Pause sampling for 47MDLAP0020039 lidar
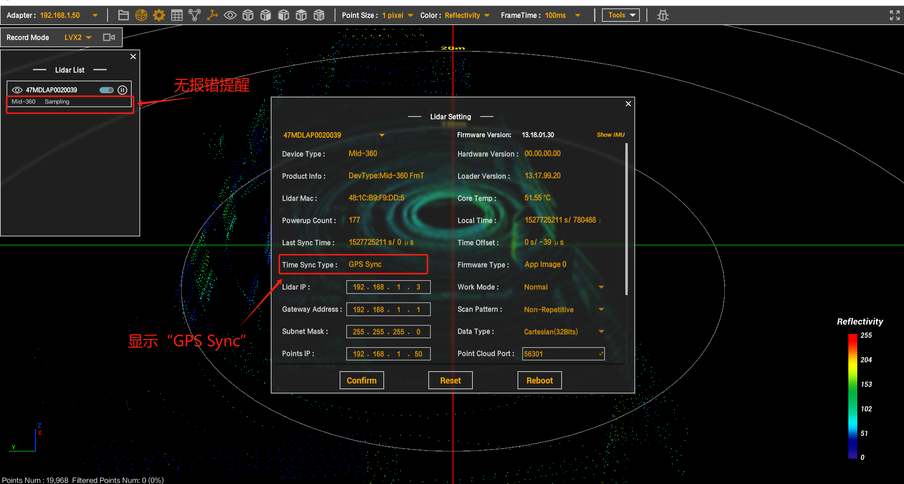The height and width of the screenshot is (484, 904). (x=123, y=90)
